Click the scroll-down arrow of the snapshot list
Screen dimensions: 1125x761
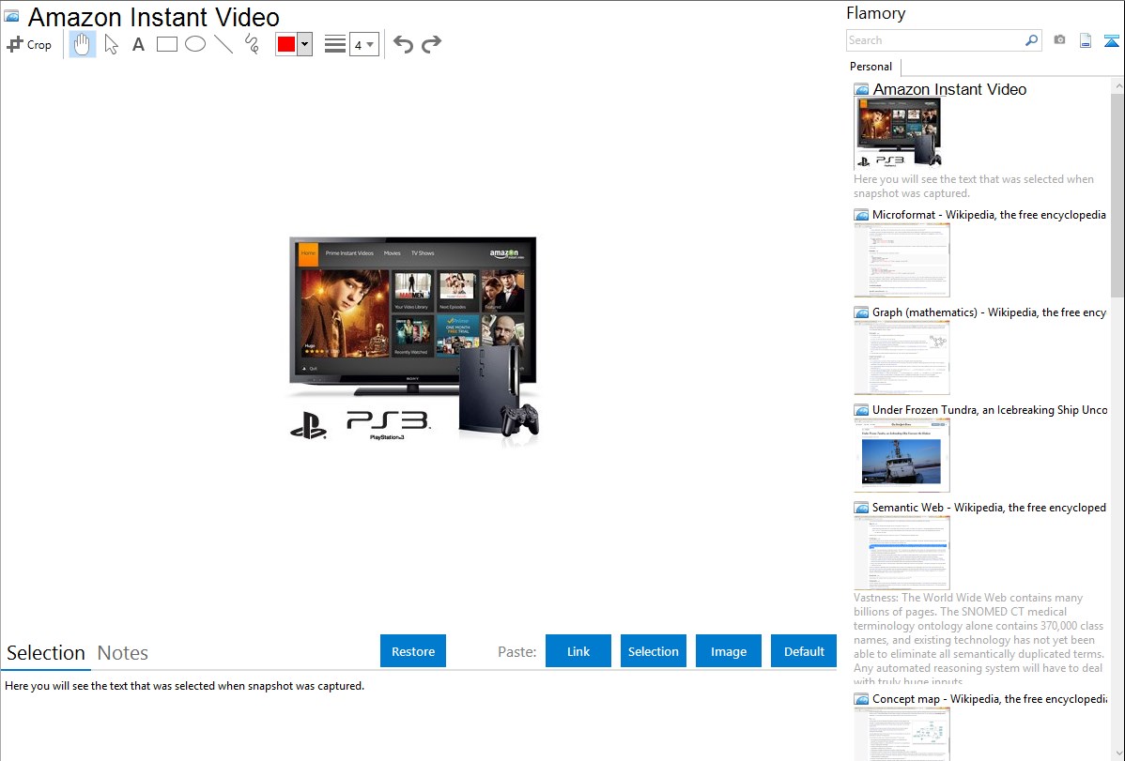coord(1117,753)
